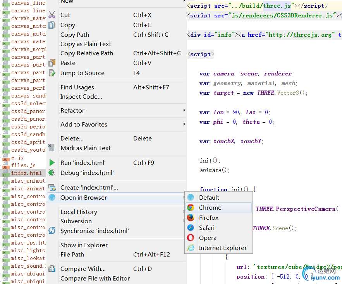The image size is (342, 284).
Task: Click the Copy documents icon
Action: pos(52,25)
